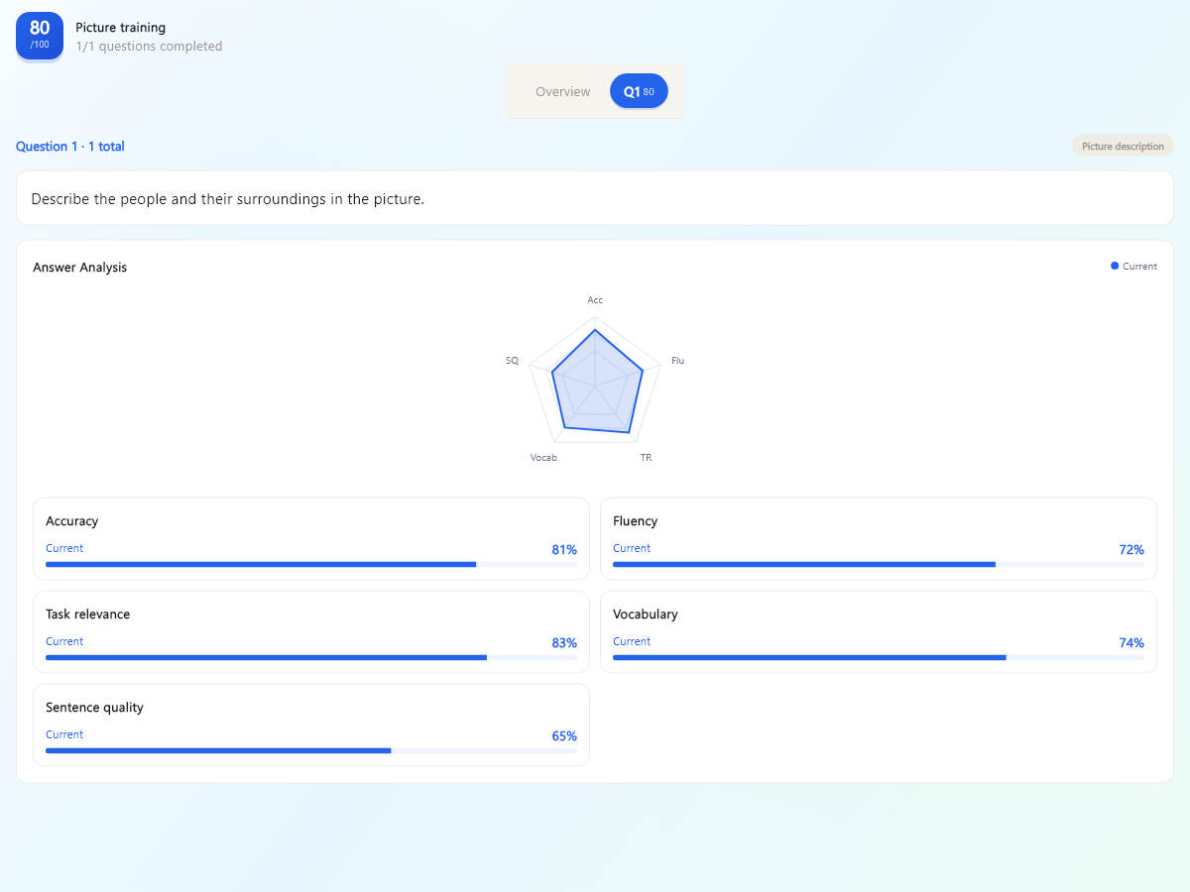Click the Picture training title

[x=121, y=28]
